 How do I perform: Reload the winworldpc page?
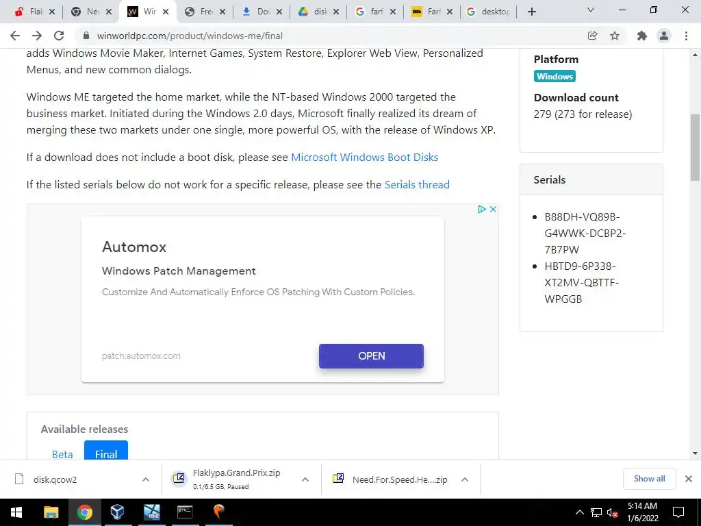tap(59, 36)
